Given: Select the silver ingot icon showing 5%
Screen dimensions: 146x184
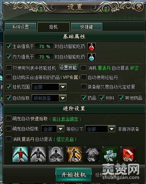Looking at the screenshot, I should 110,154.
